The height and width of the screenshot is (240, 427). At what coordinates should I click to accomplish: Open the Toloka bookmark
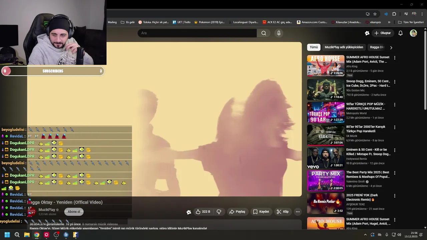(x=153, y=22)
